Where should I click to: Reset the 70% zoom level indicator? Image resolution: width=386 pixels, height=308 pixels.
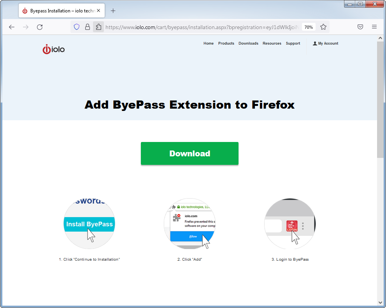[x=309, y=27]
